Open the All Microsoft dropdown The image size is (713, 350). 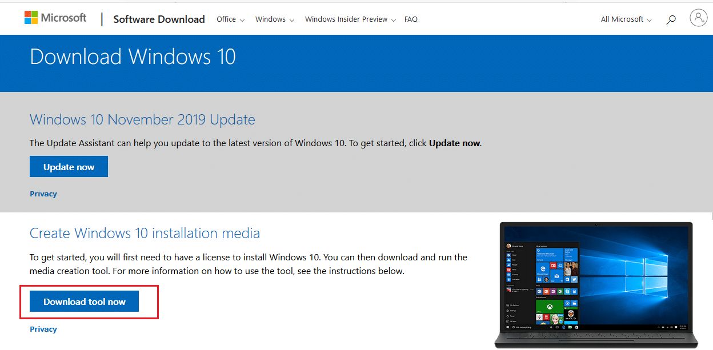(x=626, y=19)
